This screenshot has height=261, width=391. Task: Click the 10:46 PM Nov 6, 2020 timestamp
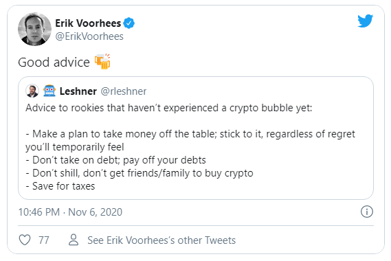coord(70,212)
